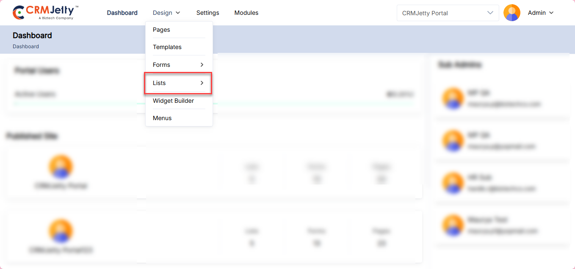Click the chevron beside the Design menu
575x269 pixels.
tap(178, 13)
